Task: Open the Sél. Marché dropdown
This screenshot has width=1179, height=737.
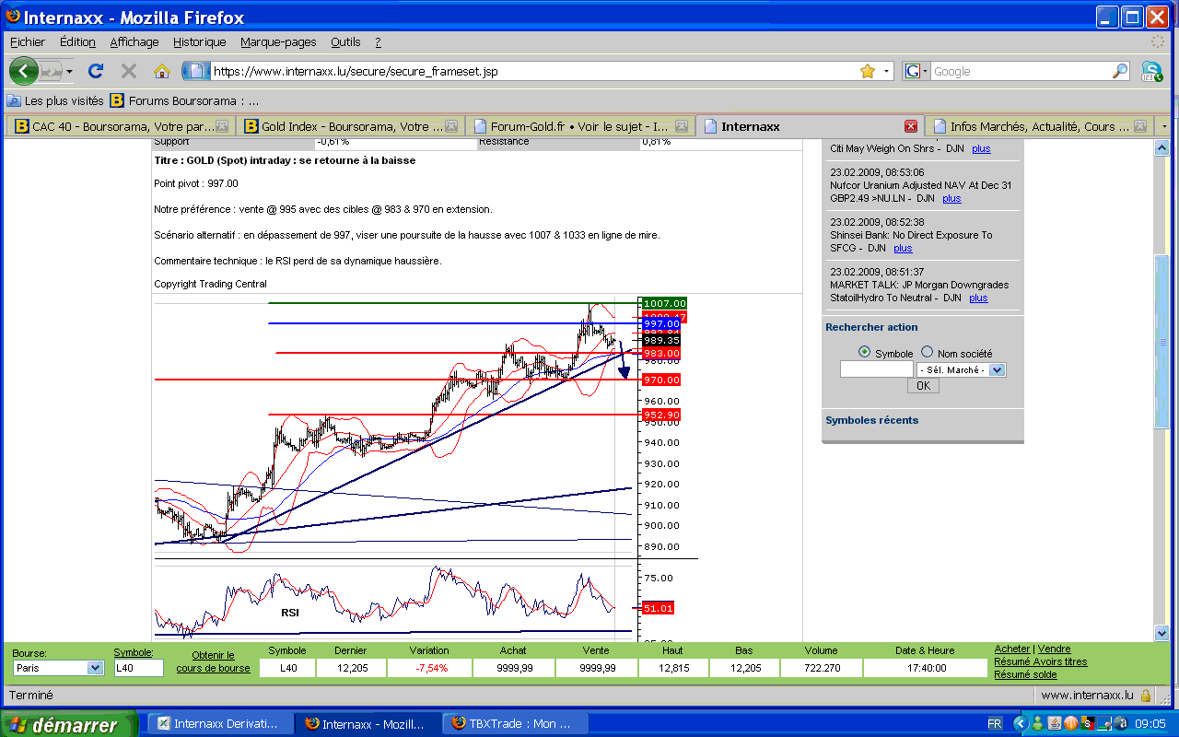Action: coord(961,369)
